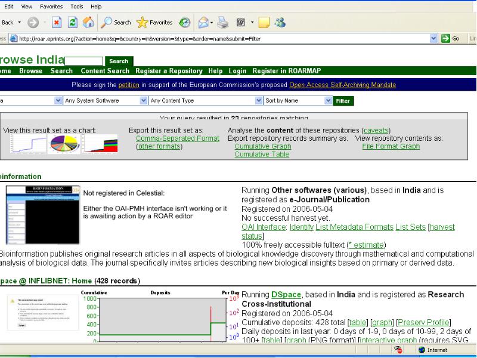The height and width of the screenshot is (358, 477).
Task: Open the File Format Graph link
Action: (391, 146)
